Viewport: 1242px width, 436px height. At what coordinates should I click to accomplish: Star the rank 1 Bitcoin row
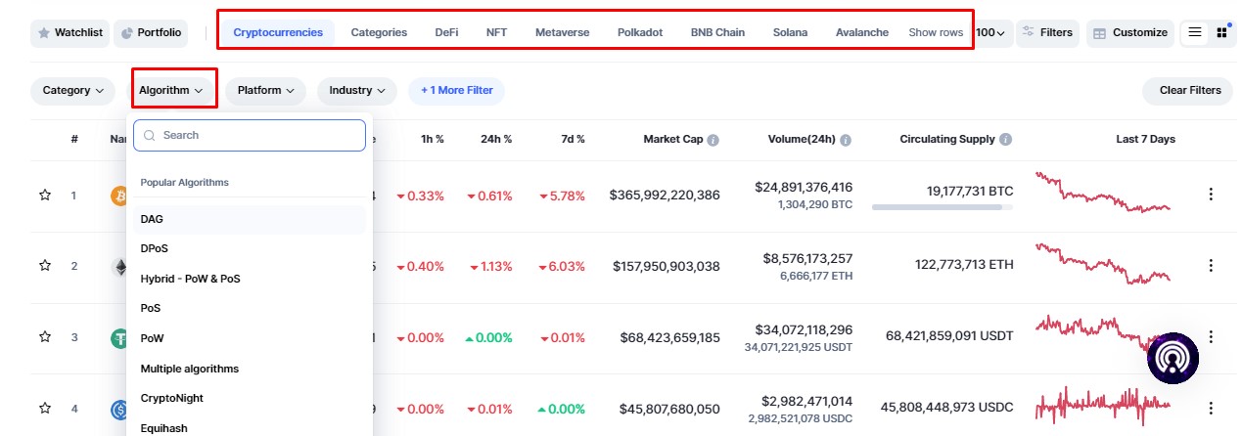click(45, 196)
